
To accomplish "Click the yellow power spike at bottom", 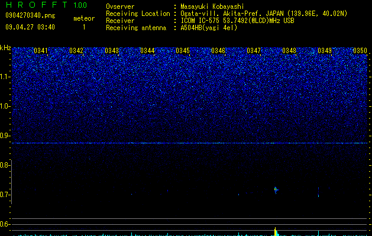I will (276, 232).
